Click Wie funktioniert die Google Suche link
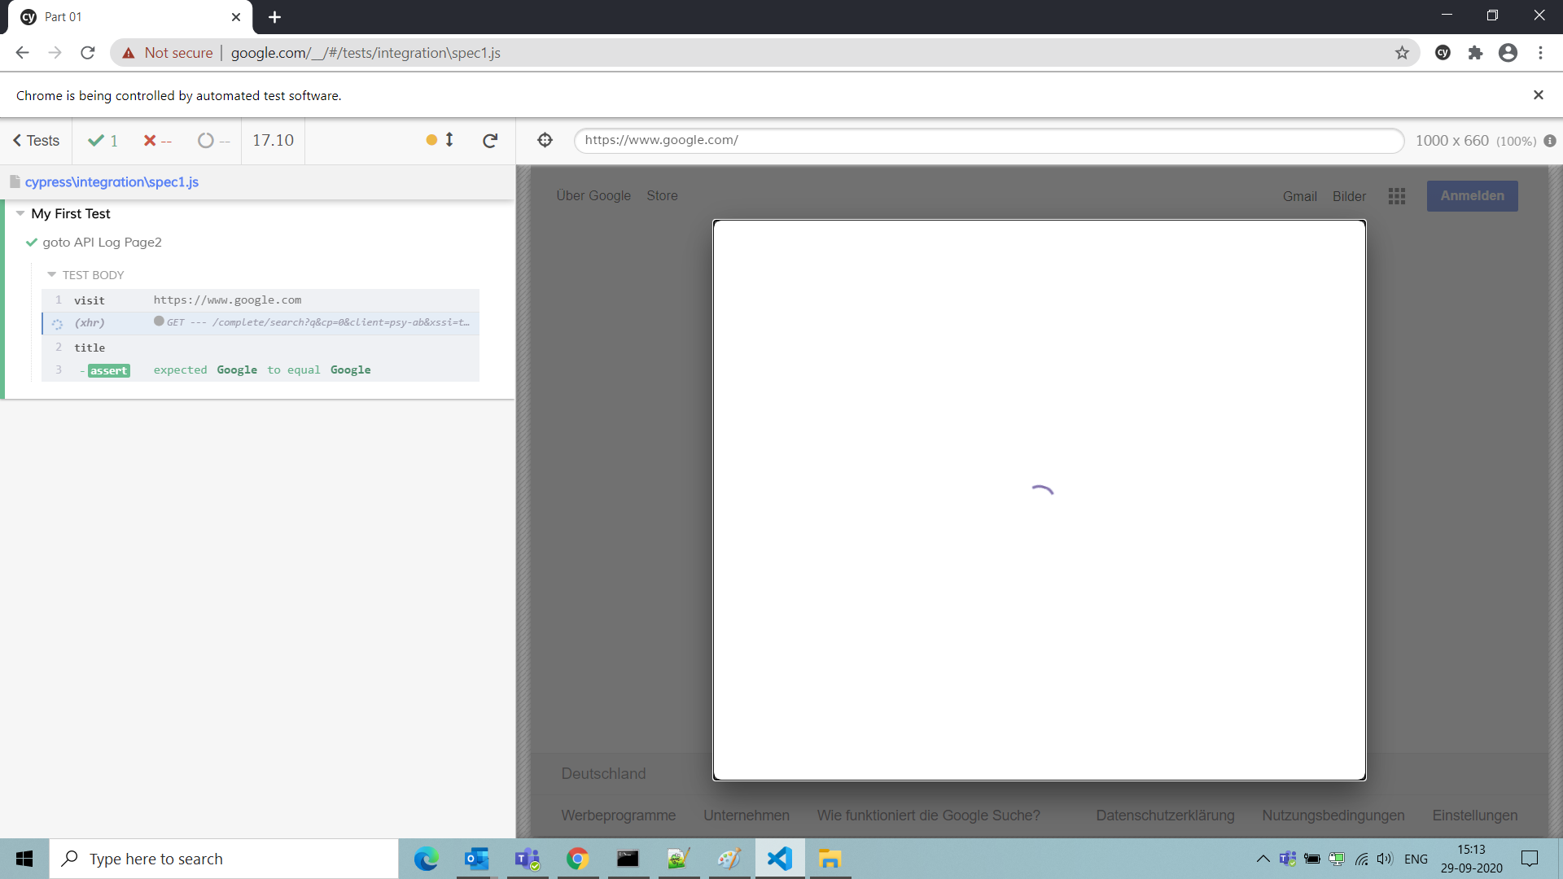The width and height of the screenshot is (1563, 879). [928, 816]
